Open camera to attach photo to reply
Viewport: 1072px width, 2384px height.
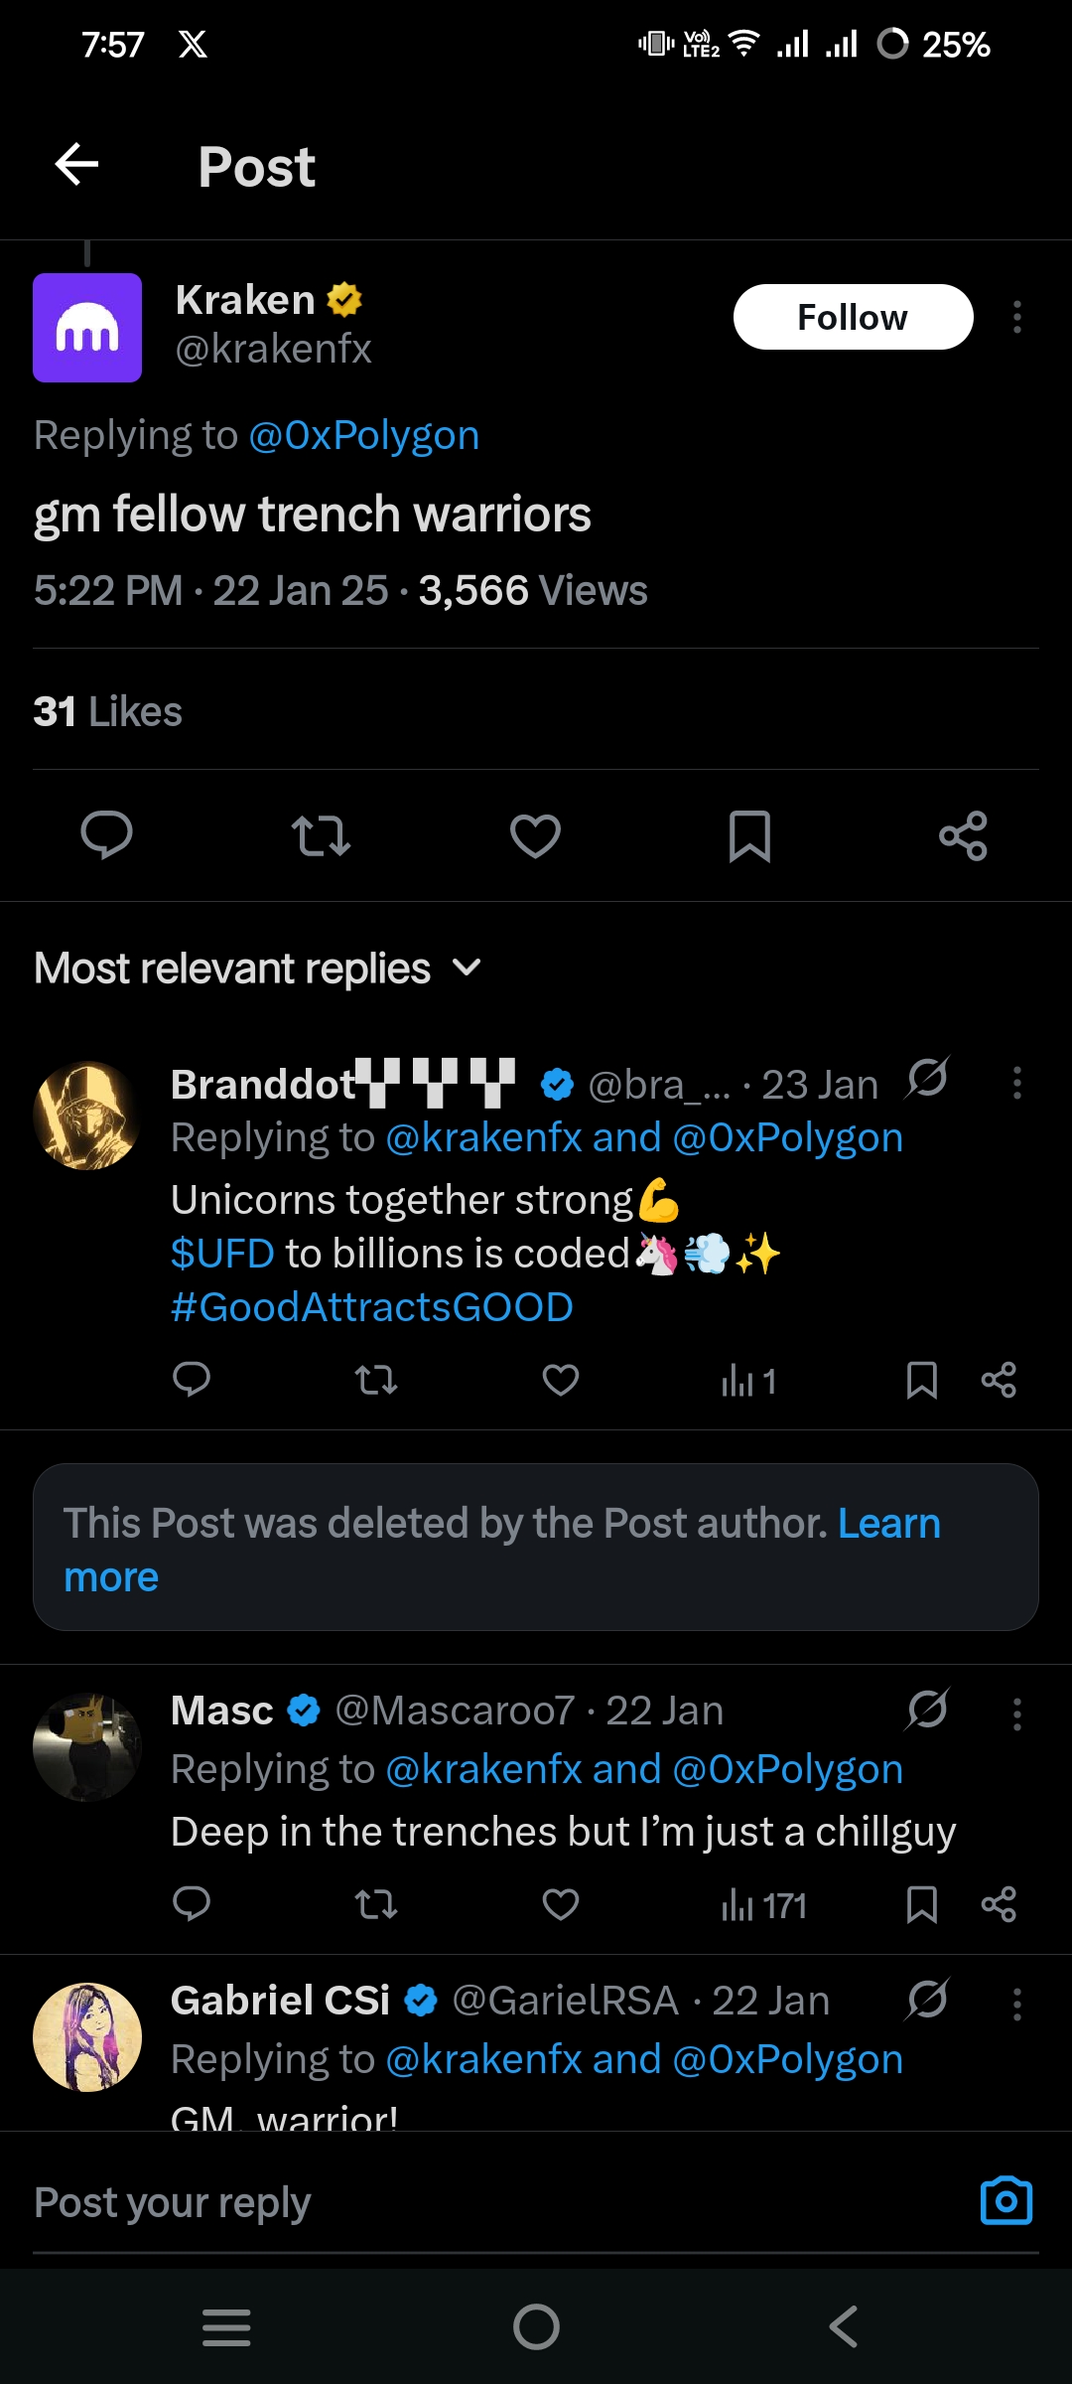[1006, 2200]
